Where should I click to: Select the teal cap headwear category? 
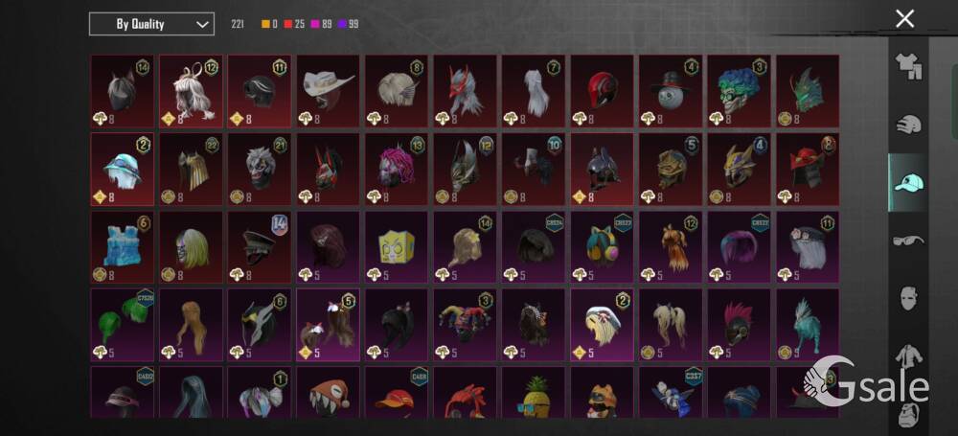coord(908,183)
